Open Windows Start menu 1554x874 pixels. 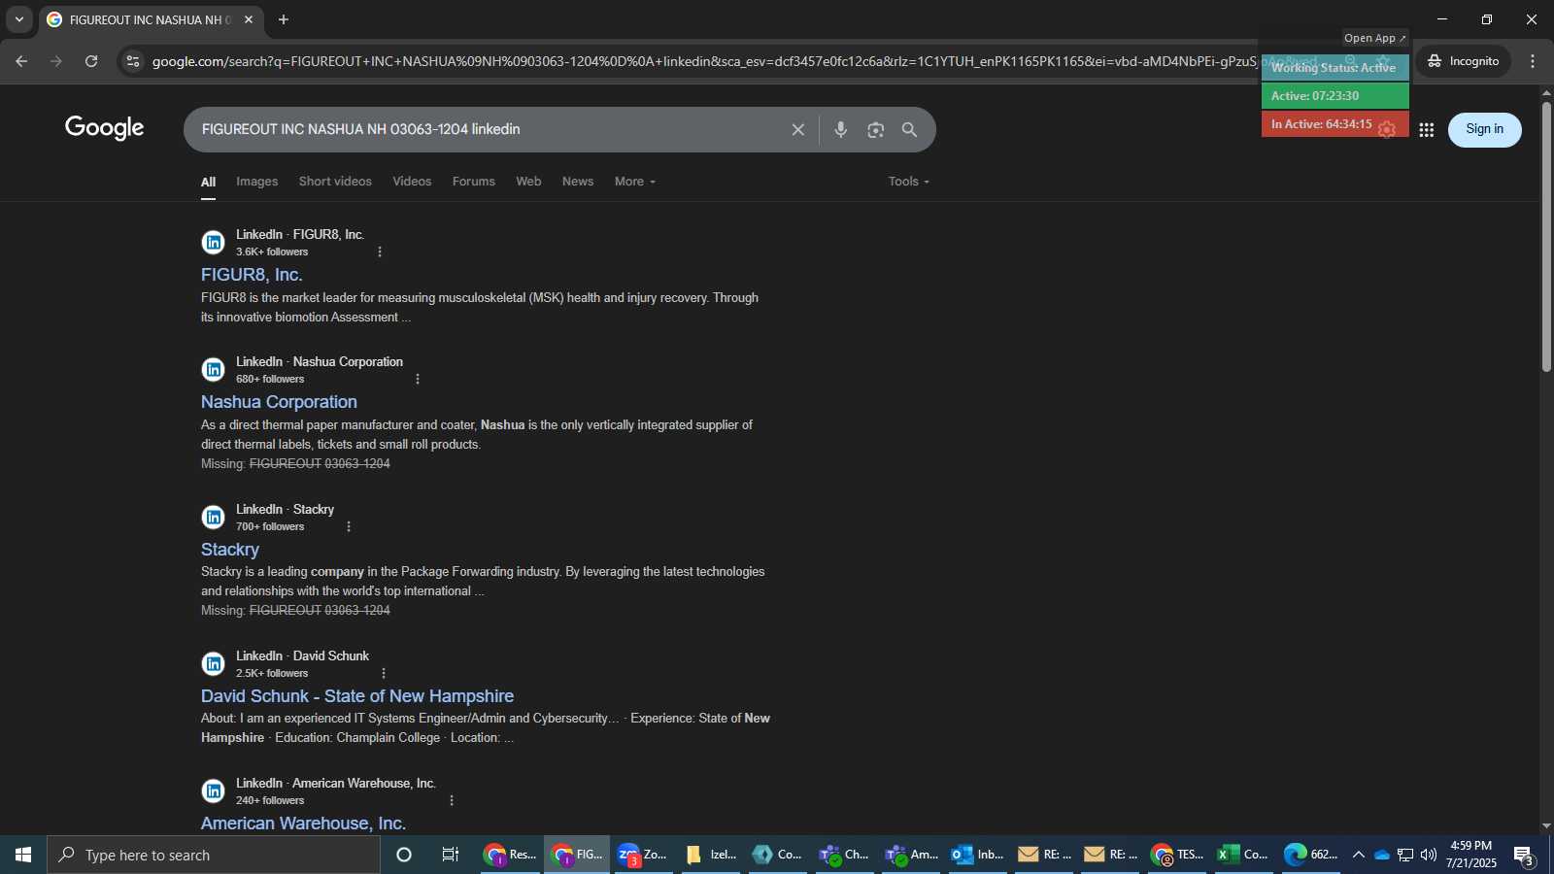(23, 855)
